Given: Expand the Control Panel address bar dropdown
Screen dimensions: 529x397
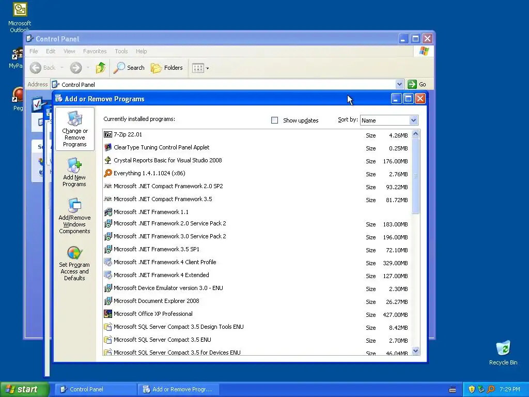Looking at the screenshot, I should pos(399,84).
